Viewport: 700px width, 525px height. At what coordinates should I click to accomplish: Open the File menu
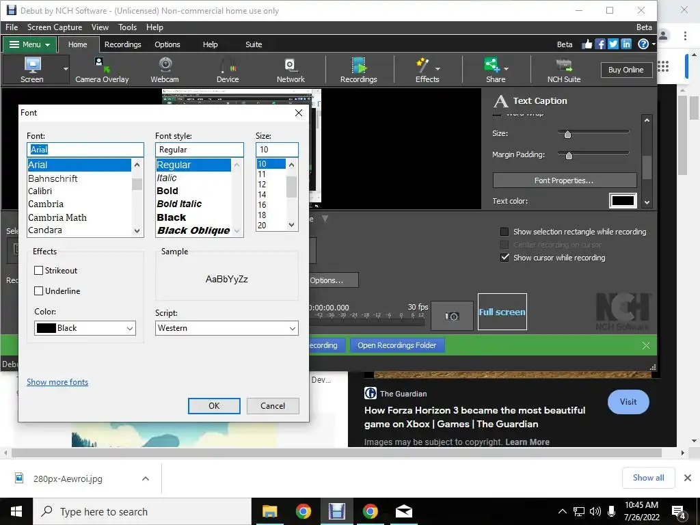12,27
